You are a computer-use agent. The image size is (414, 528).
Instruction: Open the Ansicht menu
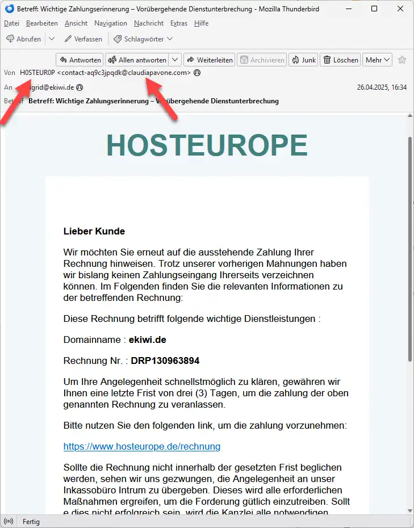tap(76, 23)
